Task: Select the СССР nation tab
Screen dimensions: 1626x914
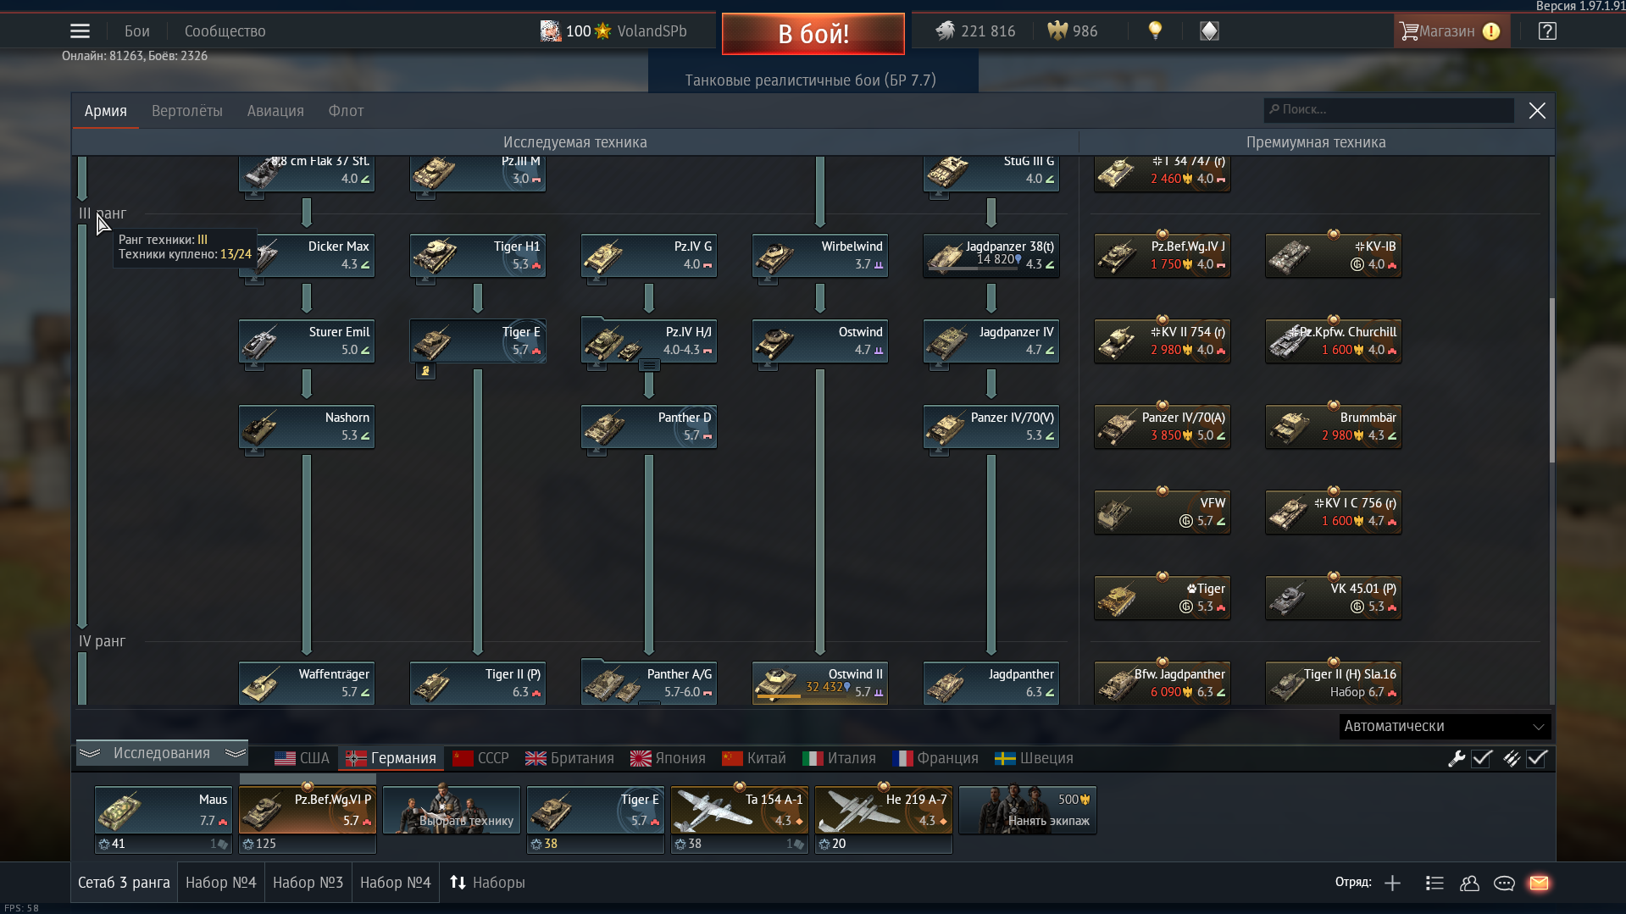Action: [480, 758]
